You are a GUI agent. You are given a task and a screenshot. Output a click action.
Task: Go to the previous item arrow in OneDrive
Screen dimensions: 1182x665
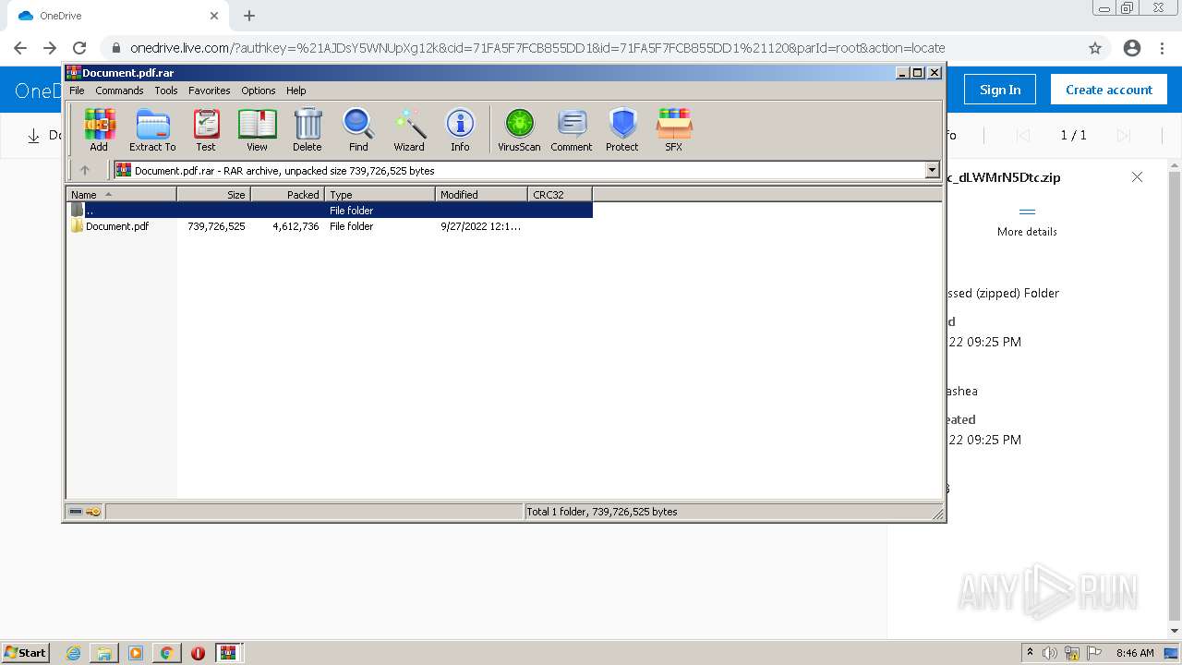(x=1022, y=136)
